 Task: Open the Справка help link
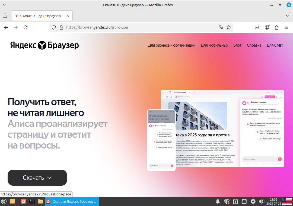pos(254,45)
